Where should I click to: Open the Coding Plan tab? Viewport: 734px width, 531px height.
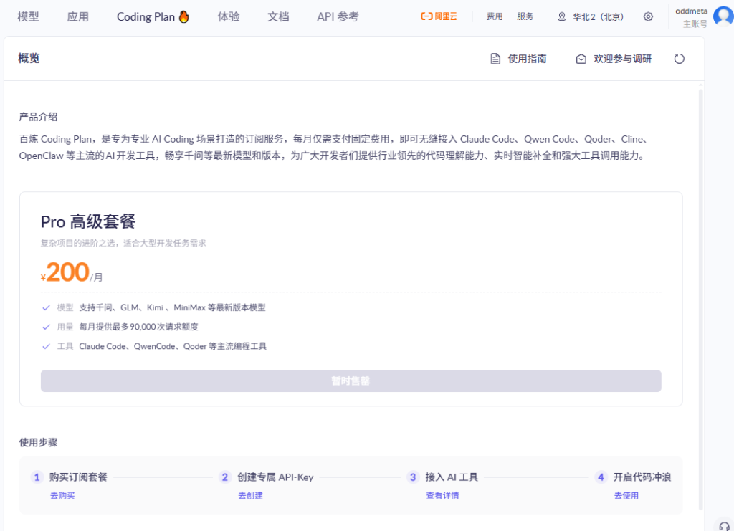click(x=153, y=16)
